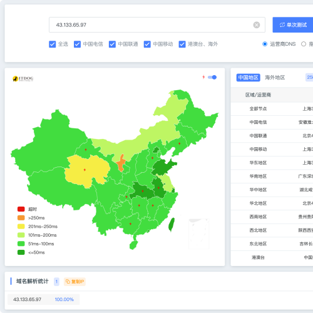Image resolution: width=313 pixels, height=313 pixels.
Task: Uncheck the 全选 checkbox
Action: [x=52, y=44]
